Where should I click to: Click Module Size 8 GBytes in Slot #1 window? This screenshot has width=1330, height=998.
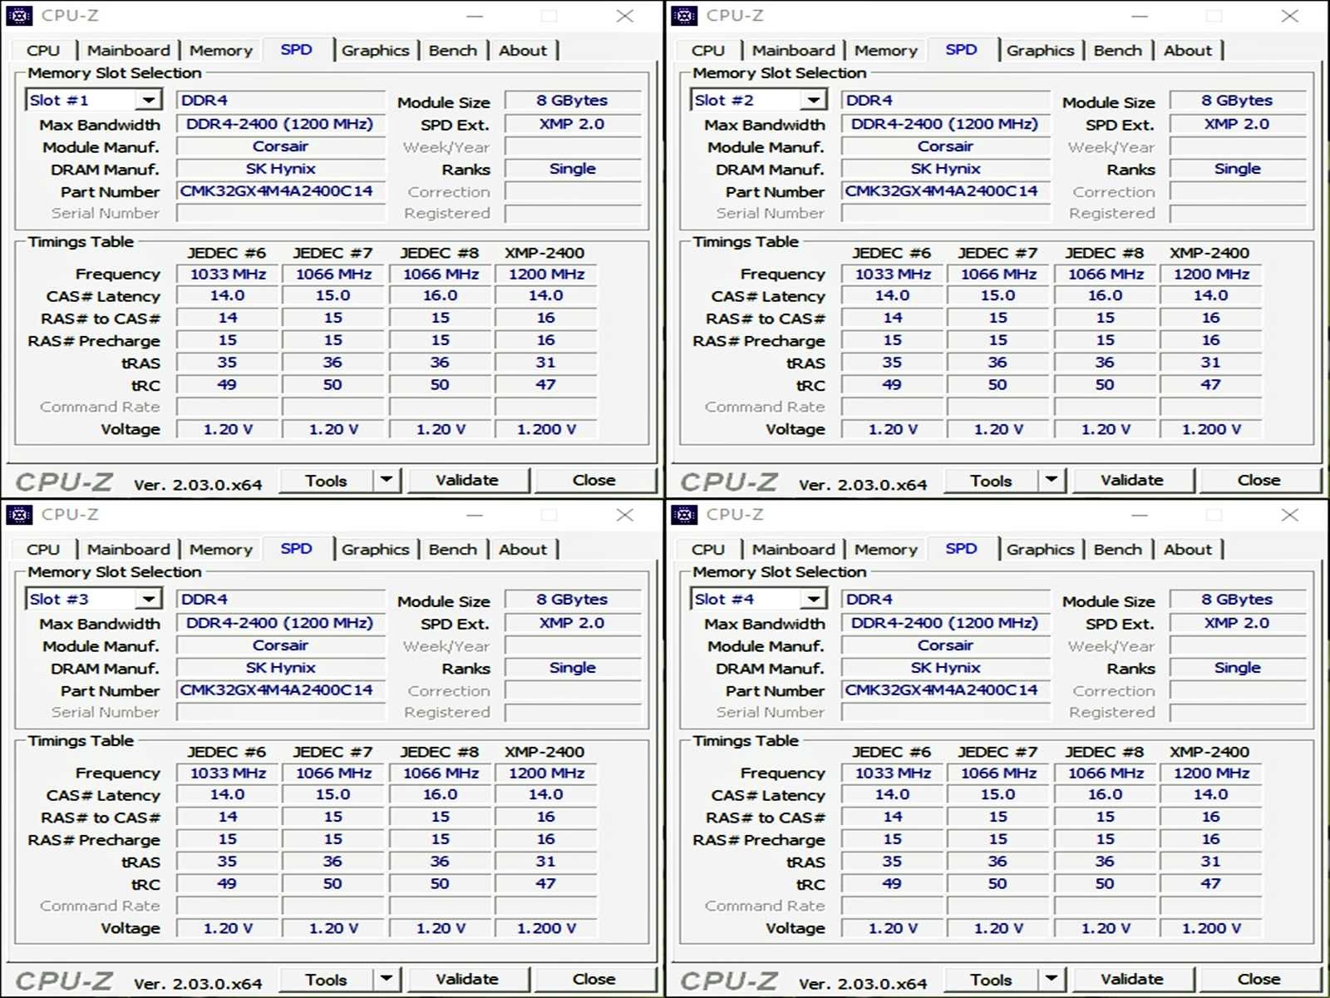573,101
